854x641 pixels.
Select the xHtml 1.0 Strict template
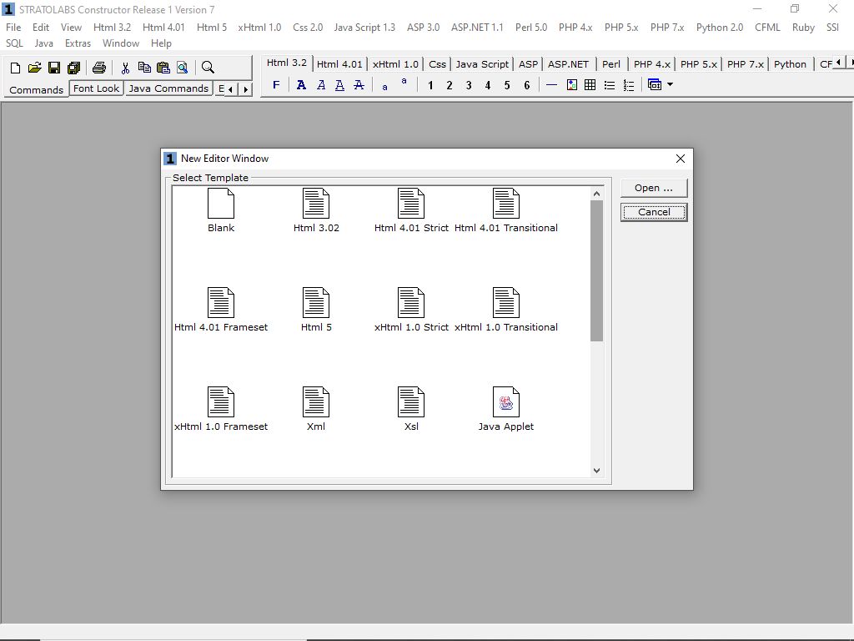[411, 310]
